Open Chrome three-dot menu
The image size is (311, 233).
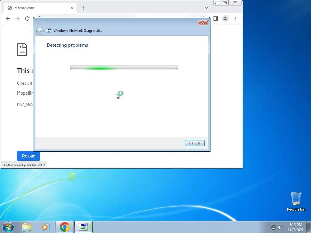coord(235,19)
